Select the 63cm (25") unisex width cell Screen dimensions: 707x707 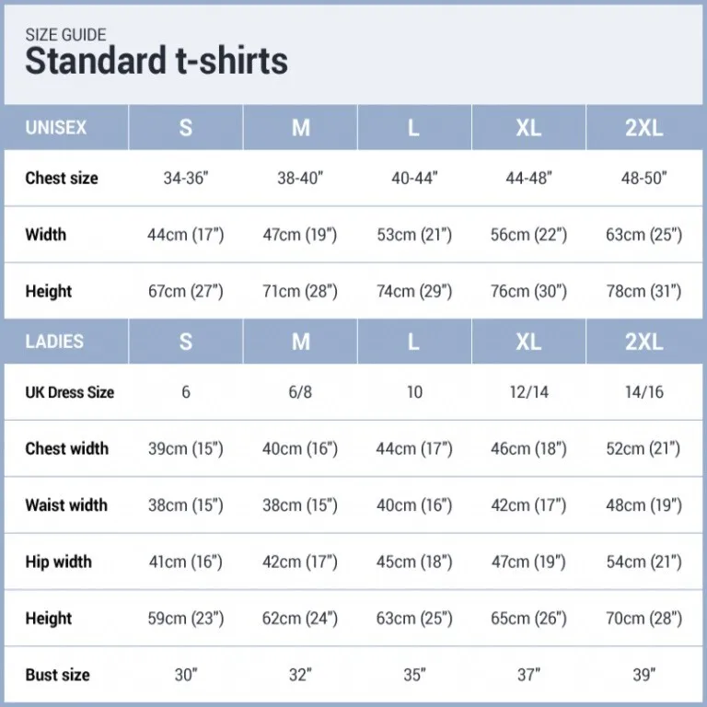(x=643, y=235)
